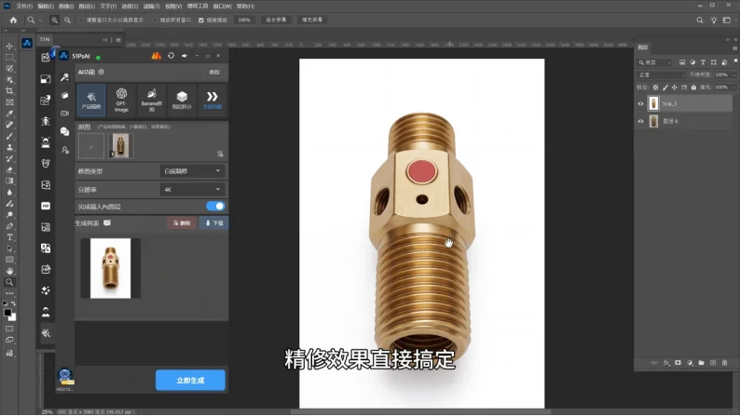Click the speaker icon in the S1PsAI header
The height and width of the screenshot is (416, 740).
[x=185, y=56]
